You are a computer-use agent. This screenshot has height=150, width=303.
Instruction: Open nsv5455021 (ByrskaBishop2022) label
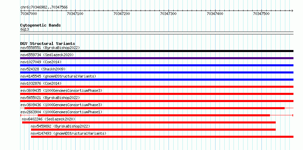coord(50,98)
